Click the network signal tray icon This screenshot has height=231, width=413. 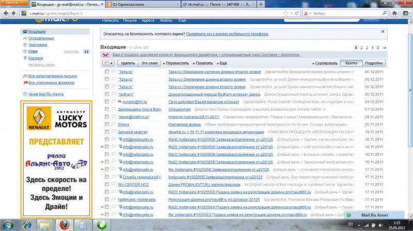click(367, 225)
